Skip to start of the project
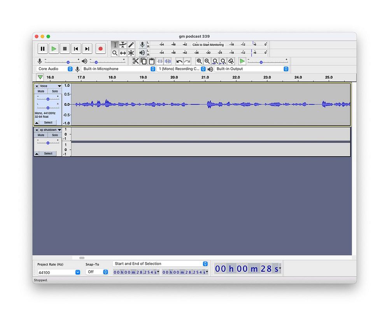Viewport: 389px width, 316px height. coord(76,49)
